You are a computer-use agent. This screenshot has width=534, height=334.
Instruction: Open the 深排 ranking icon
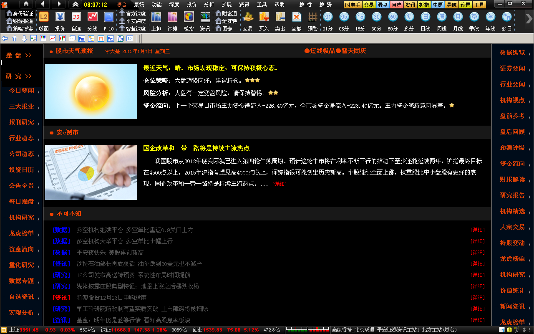pyautogui.click(x=172, y=21)
